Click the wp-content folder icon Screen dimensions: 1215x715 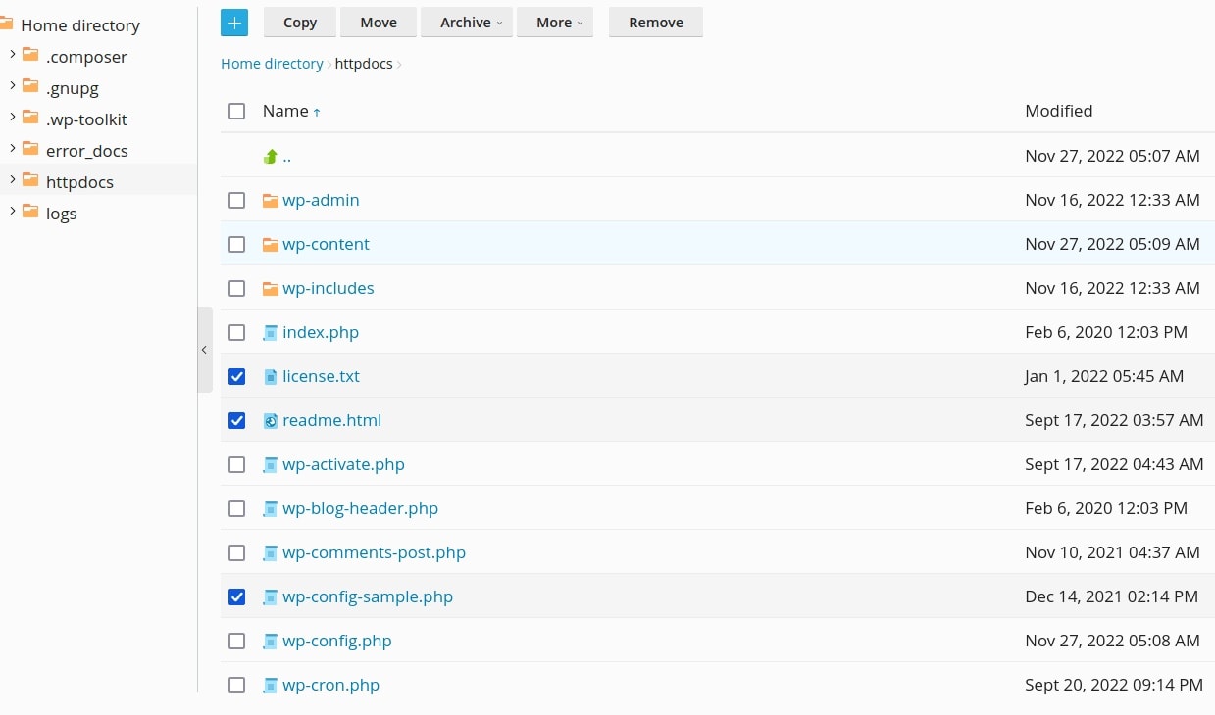(x=271, y=244)
